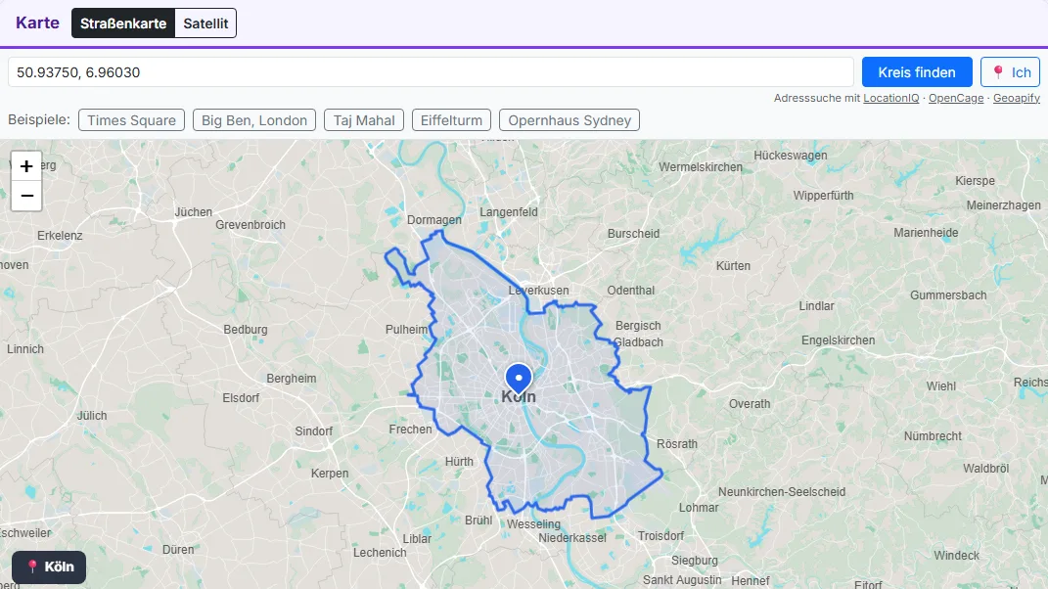Zoom in the map with plus button
The image size is (1048, 589).
(26, 166)
